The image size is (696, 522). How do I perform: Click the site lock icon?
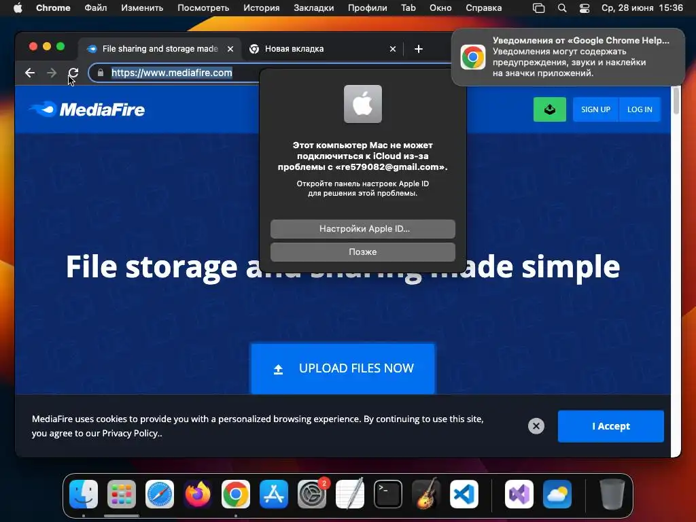coord(101,73)
